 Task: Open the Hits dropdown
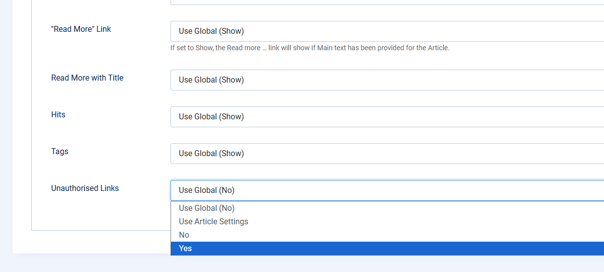coord(387,117)
